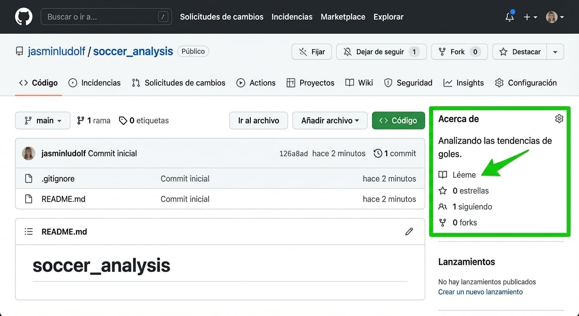Click Solicitudes de cambios in top navigation
Screen dimensions: 579x316
(x=222, y=17)
